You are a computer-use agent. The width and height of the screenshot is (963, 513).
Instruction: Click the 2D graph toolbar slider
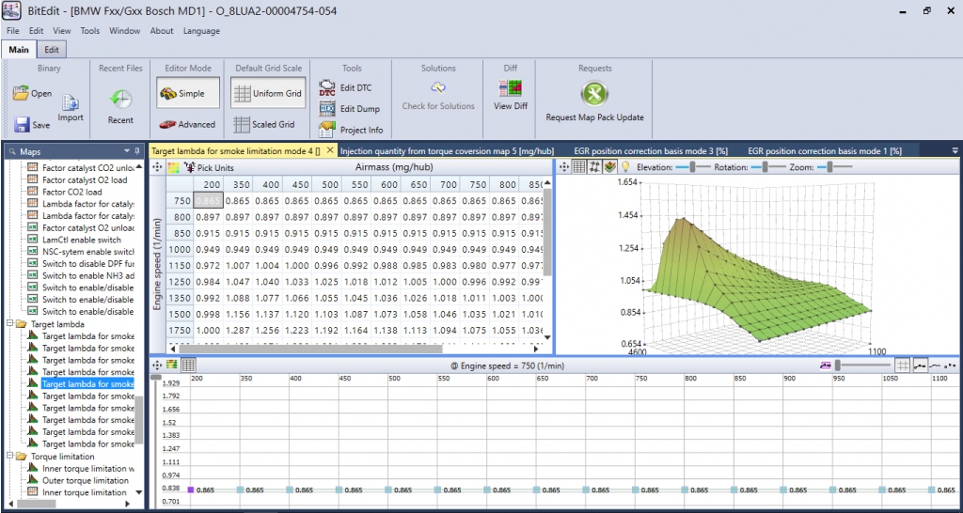861,365
